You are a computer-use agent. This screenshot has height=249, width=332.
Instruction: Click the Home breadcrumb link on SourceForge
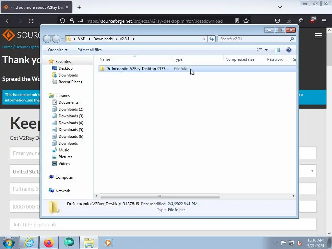[x=7, y=47]
